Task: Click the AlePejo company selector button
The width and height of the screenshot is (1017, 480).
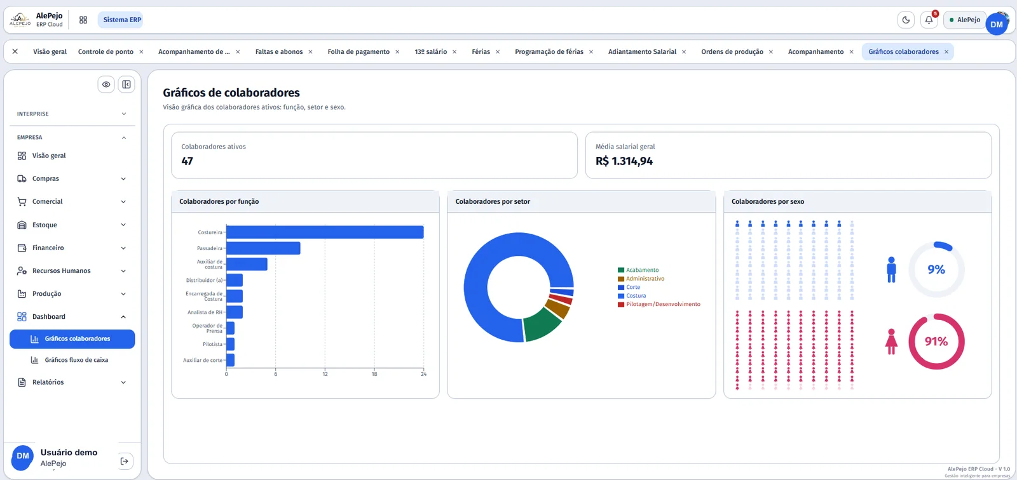Action: pos(964,20)
